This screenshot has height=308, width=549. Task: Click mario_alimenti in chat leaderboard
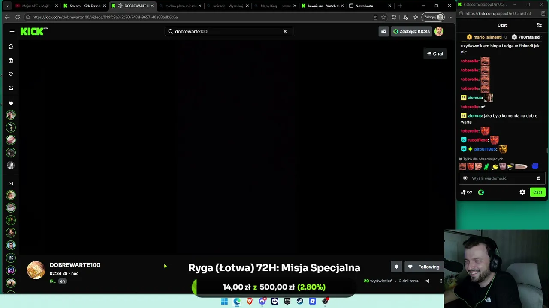click(488, 37)
